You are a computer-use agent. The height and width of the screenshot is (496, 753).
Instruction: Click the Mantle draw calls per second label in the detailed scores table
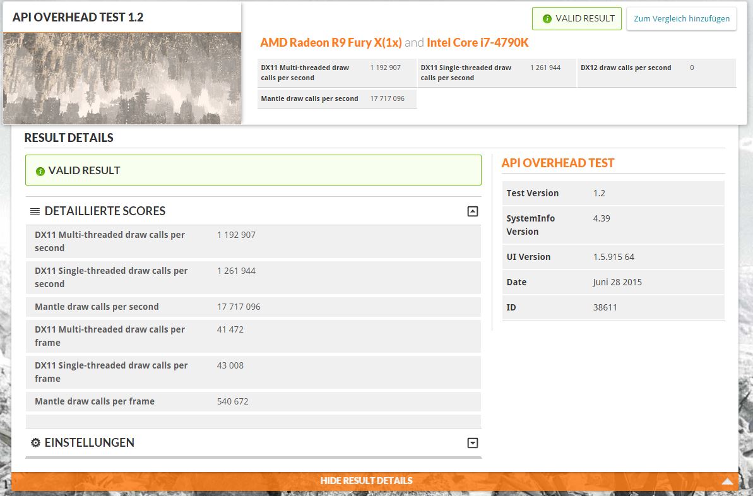[x=97, y=307]
